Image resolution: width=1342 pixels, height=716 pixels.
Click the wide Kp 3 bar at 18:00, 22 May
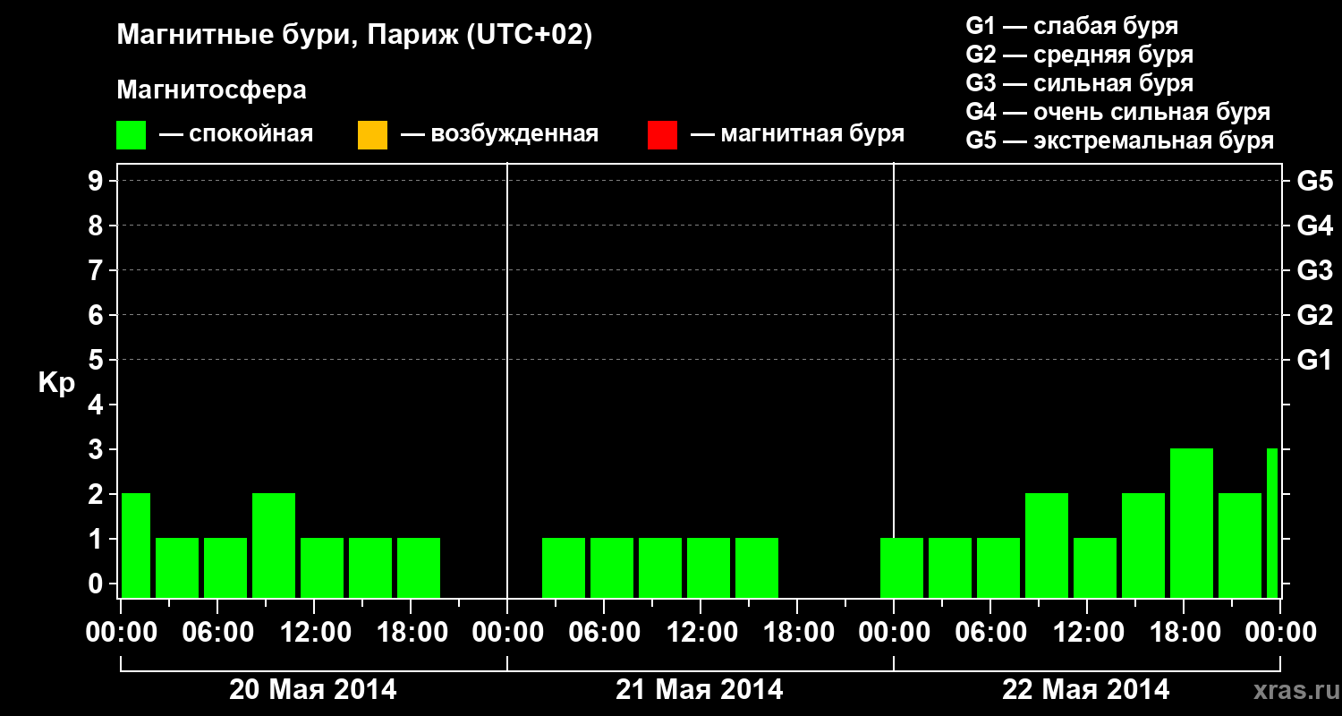click(x=1192, y=523)
